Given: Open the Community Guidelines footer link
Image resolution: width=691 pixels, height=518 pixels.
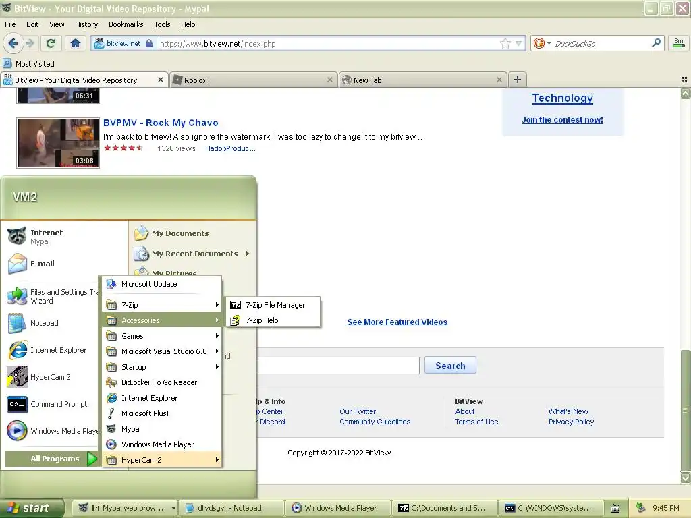Looking at the screenshot, I should 375,422.
